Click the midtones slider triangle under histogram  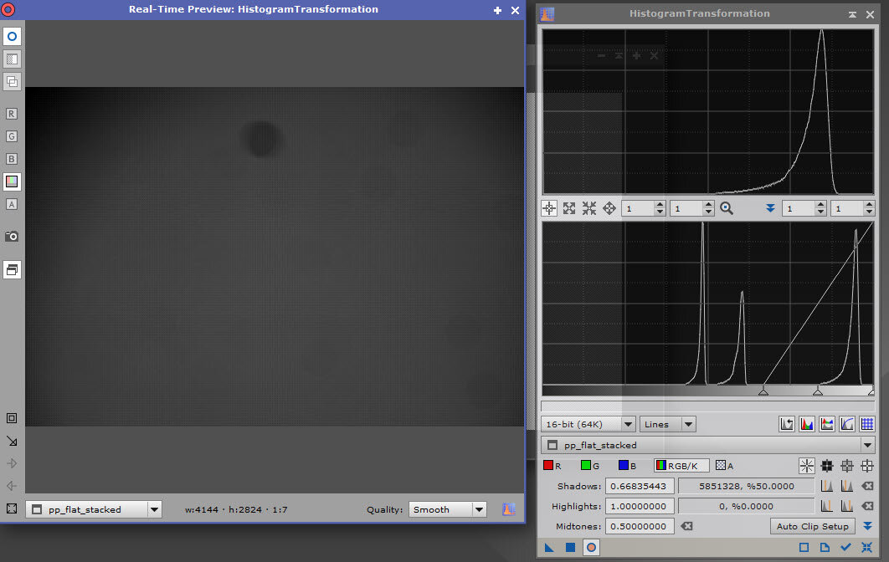click(818, 391)
